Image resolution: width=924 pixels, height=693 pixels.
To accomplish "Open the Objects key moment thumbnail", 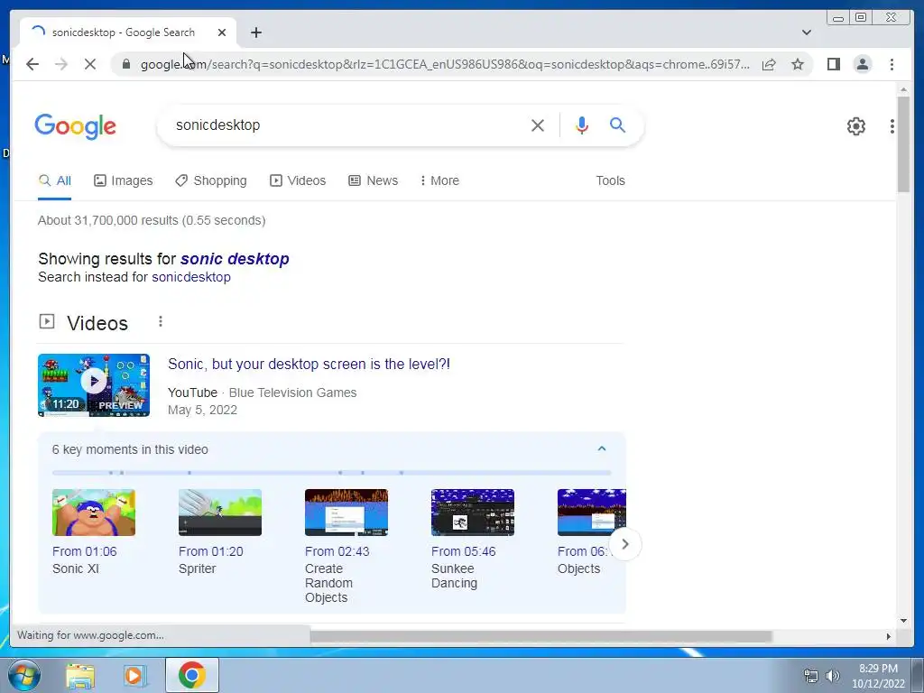I will coord(592,513).
